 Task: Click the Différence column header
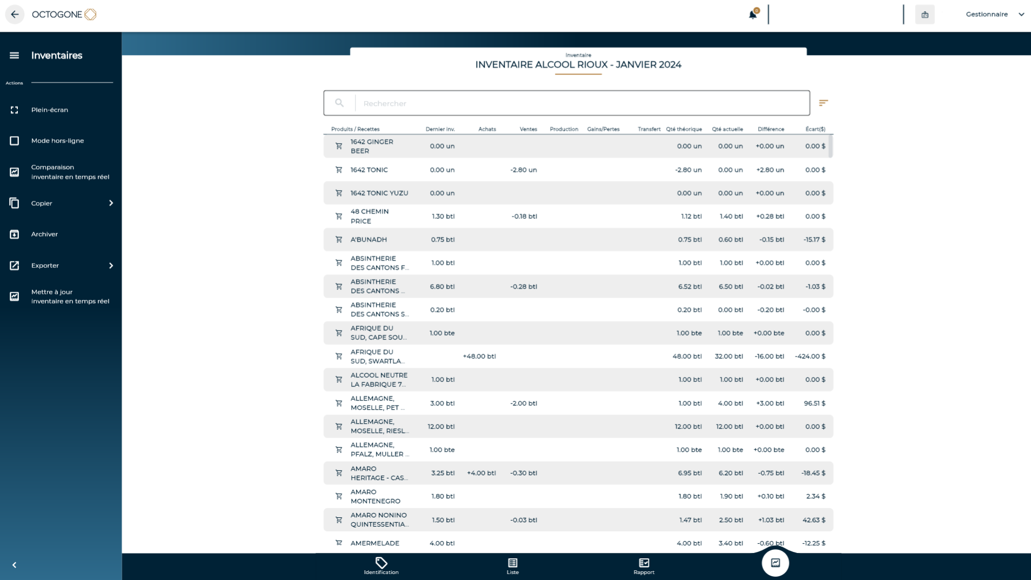771,129
